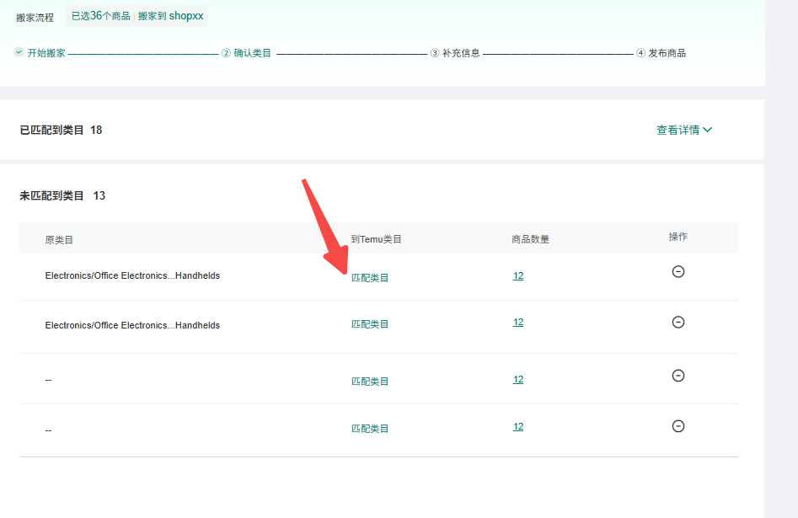
Task: Open 匹配类目 in the fourth table row
Action: (x=370, y=428)
